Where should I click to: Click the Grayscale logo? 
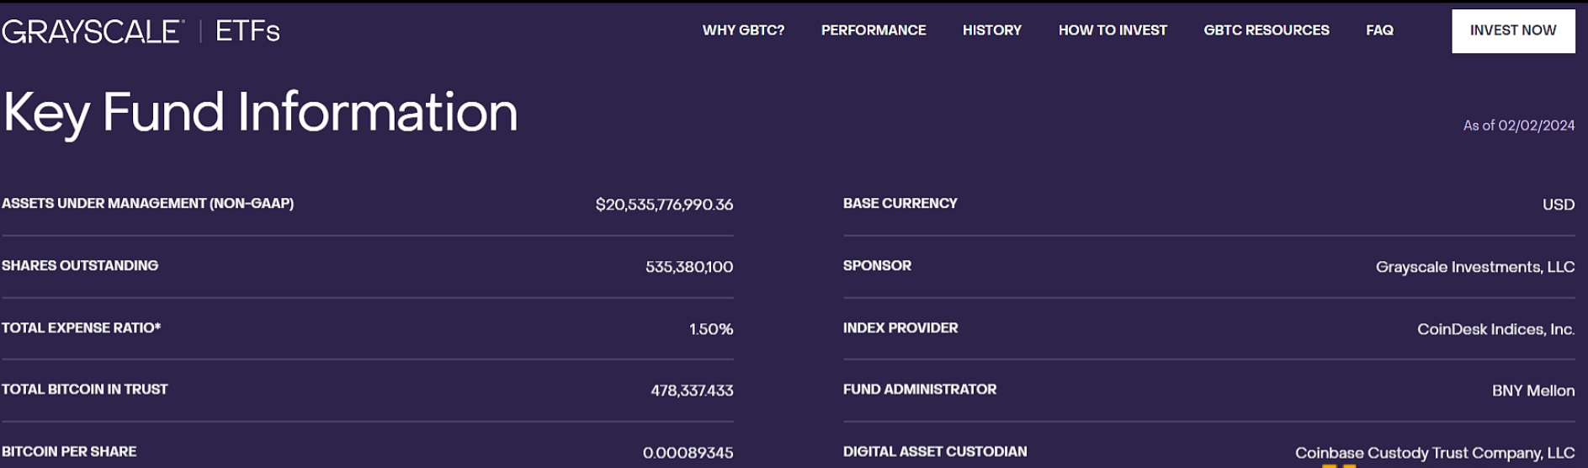coord(92,31)
